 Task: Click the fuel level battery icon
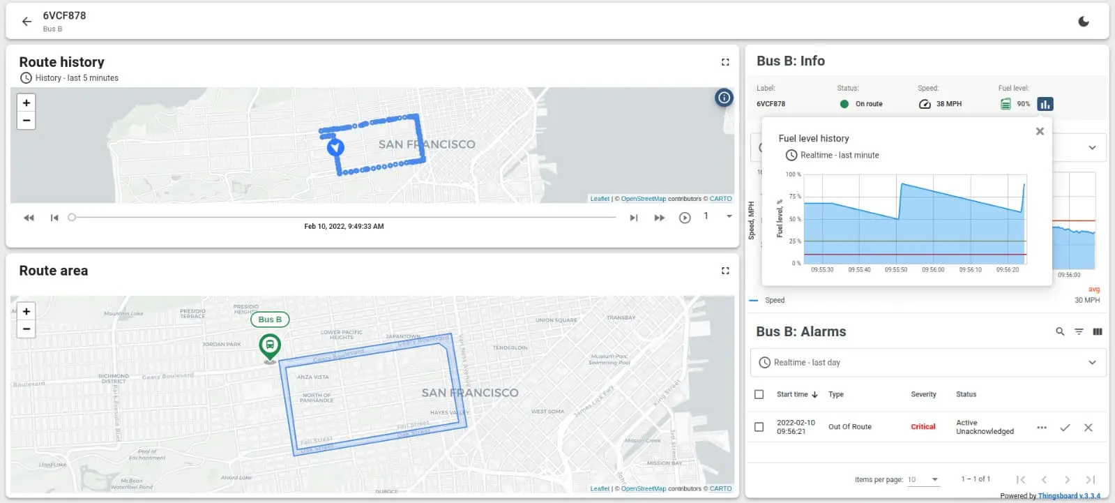(1005, 104)
